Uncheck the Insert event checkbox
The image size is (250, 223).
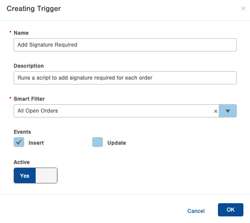point(19,142)
